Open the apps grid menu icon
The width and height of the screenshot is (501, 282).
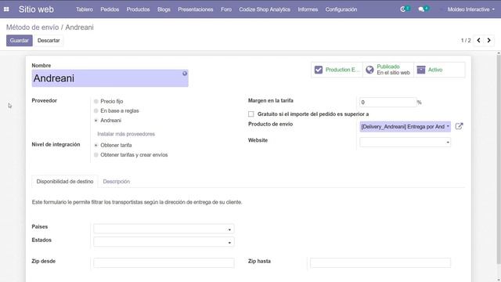click(6, 9)
